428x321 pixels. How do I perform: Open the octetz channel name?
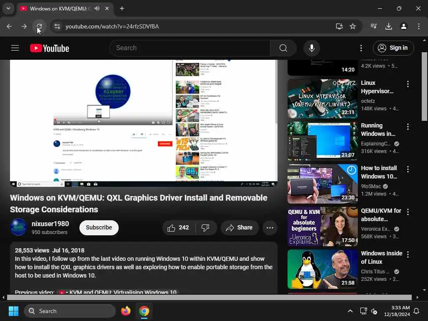tap(368, 101)
